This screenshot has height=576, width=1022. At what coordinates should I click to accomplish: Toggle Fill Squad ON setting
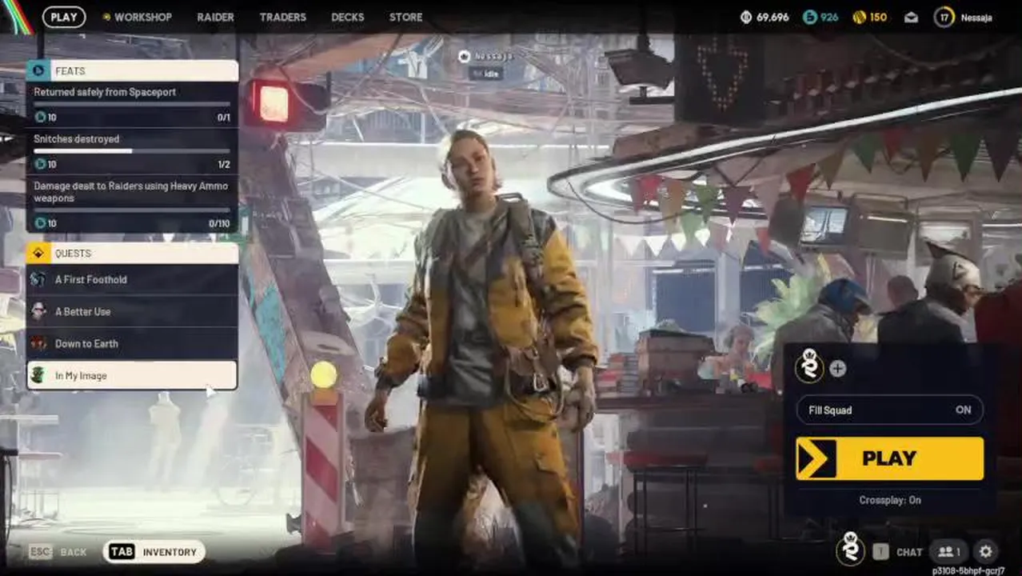coord(889,410)
